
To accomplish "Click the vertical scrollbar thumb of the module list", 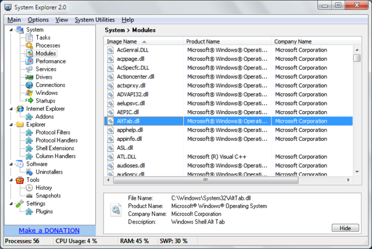I will tap(357, 58).
